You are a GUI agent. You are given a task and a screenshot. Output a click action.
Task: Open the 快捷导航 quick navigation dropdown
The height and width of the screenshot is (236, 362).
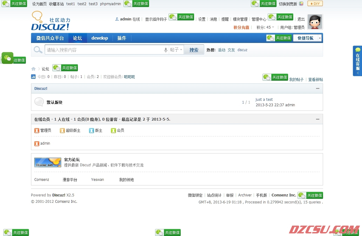308,38
